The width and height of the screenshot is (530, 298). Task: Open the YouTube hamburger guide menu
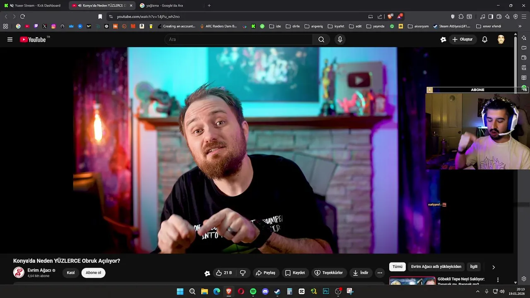click(x=10, y=39)
